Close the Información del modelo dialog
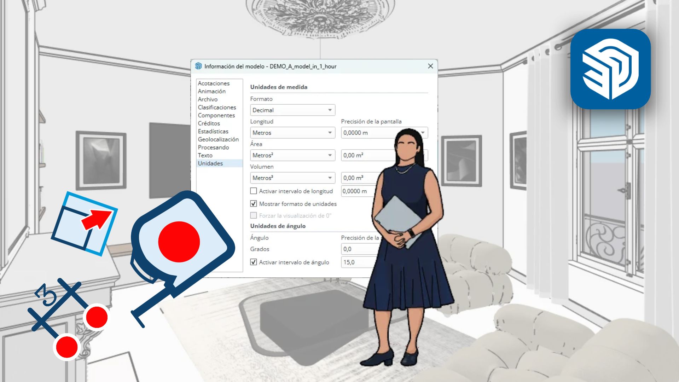The height and width of the screenshot is (382, 679). pyautogui.click(x=430, y=66)
